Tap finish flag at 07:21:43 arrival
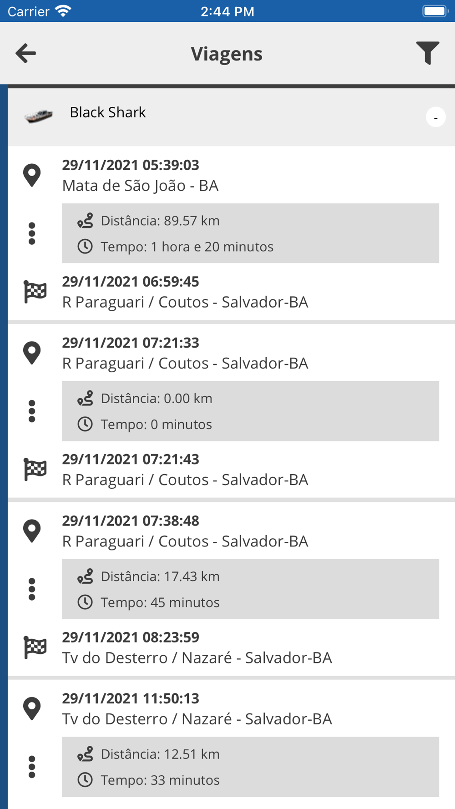This screenshot has width=455, height=809. 35,470
